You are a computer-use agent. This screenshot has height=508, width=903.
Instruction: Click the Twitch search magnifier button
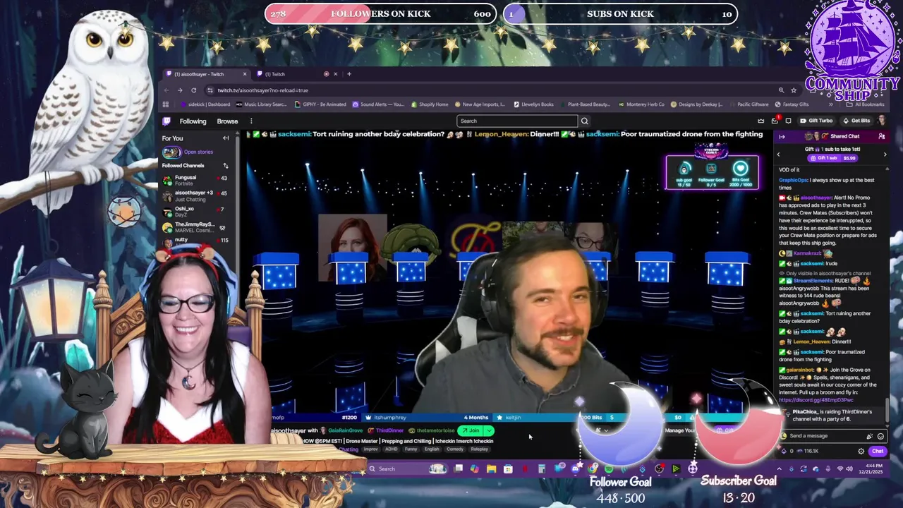[x=584, y=121]
